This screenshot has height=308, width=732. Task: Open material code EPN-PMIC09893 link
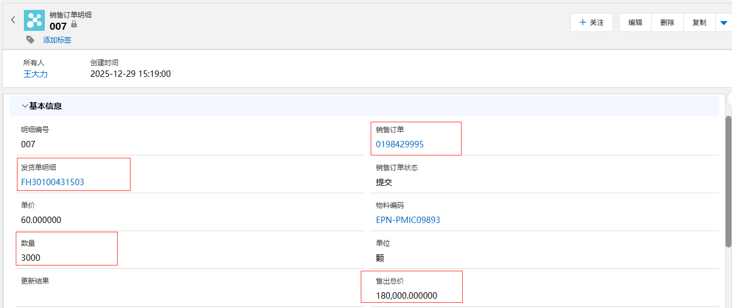pyautogui.click(x=408, y=220)
